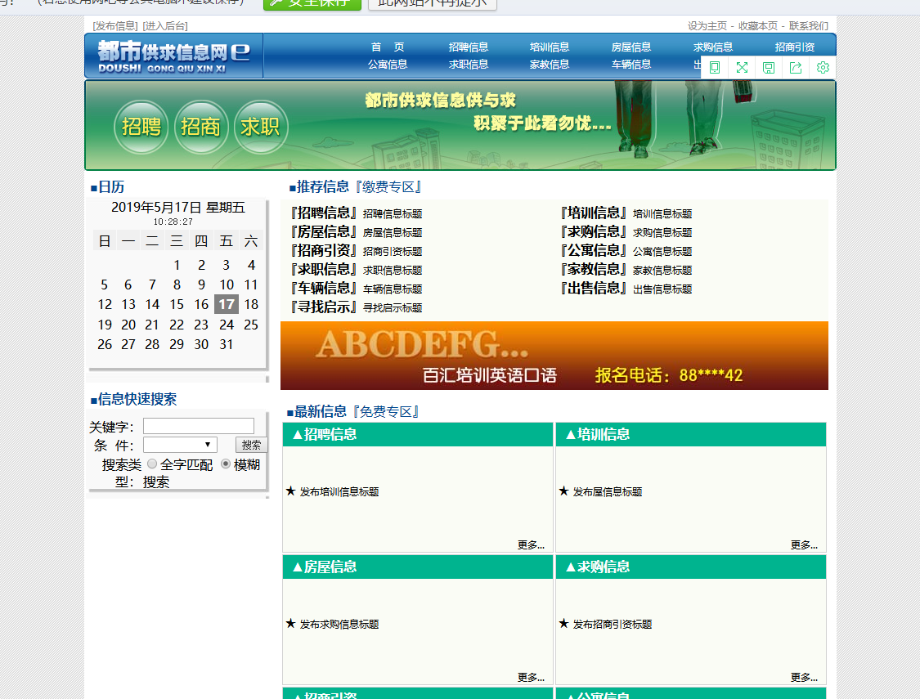This screenshot has width=920, height=699.
Task: Select the 模糊 search radio button
Action: coord(226,464)
